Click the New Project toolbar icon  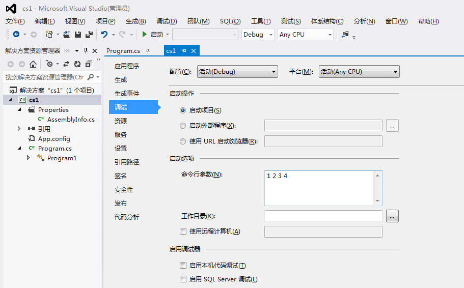(49, 34)
